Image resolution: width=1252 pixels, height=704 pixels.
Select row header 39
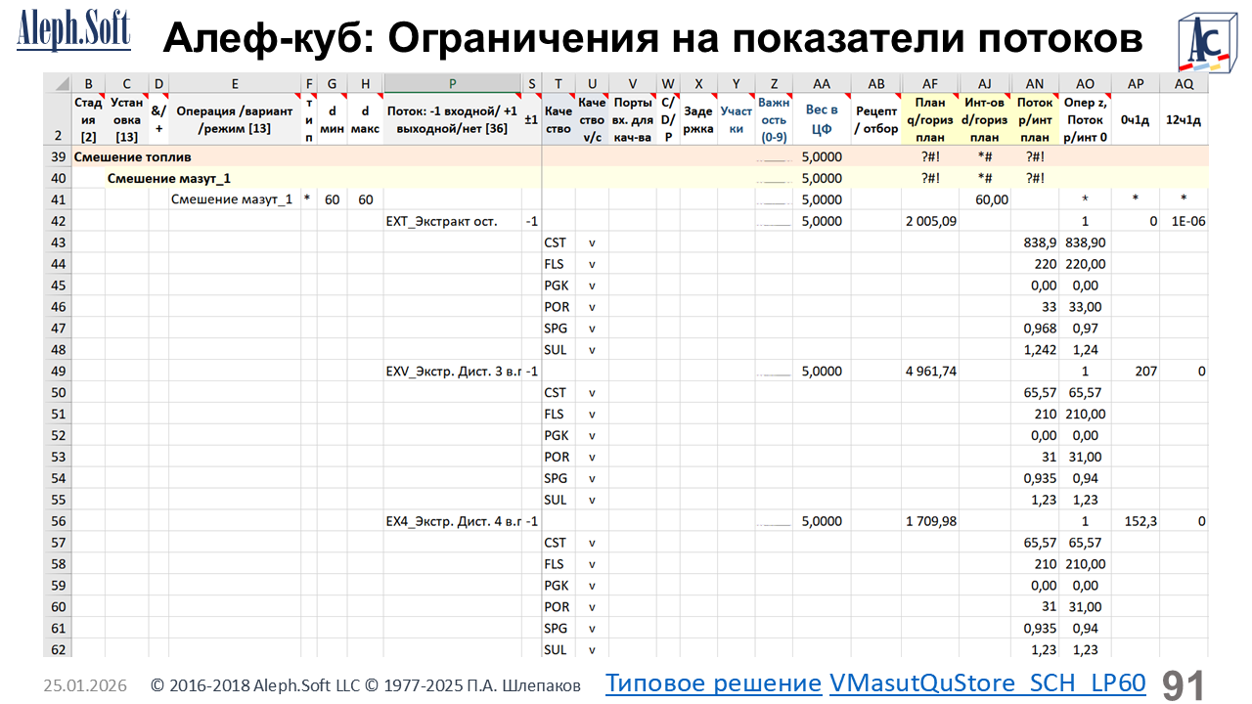tap(58, 156)
